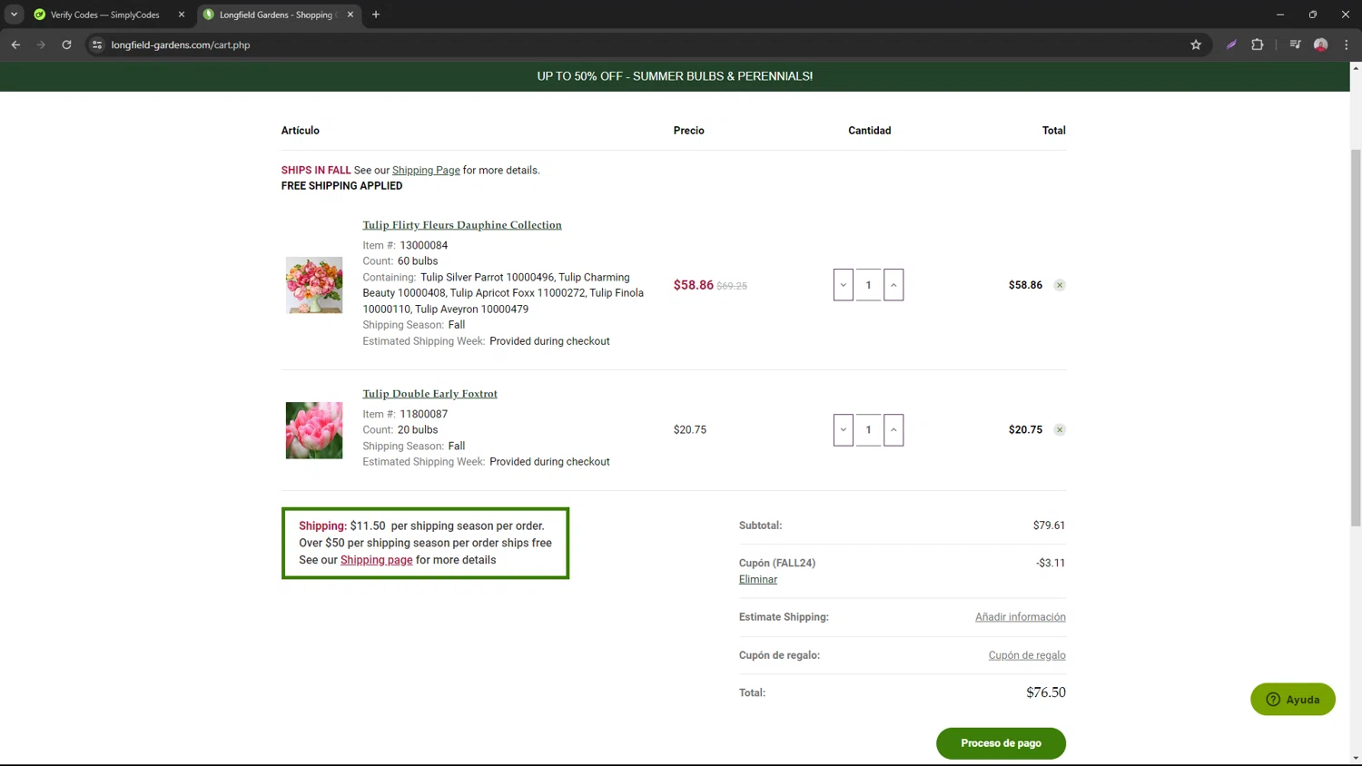1362x766 pixels.
Task: Open a new browser tab
Action: tap(376, 15)
